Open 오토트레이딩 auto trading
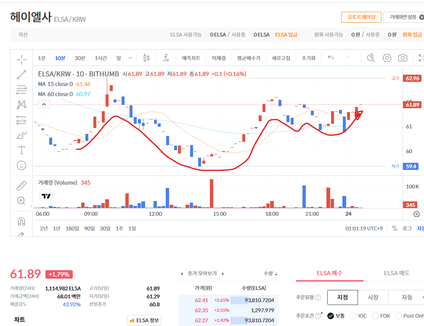Viewport: 424px width, 326px height. [x=361, y=17]
